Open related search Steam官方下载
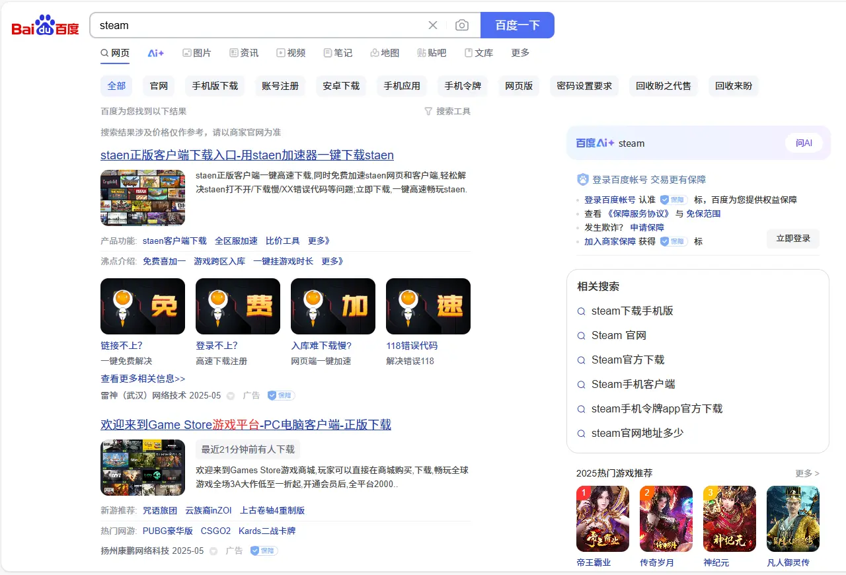This screenshot has height=575, width=846. (628, 360)
